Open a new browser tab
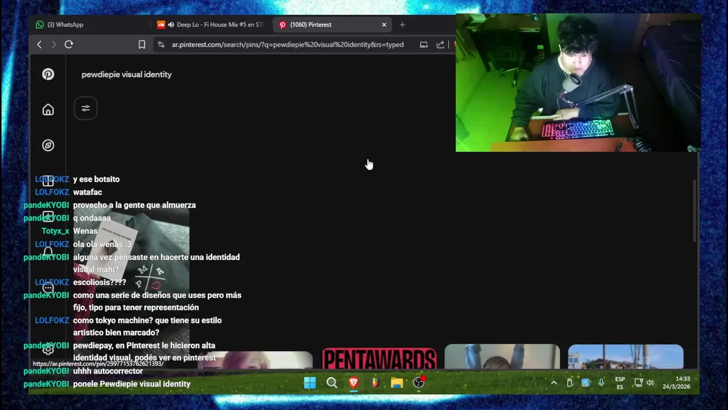The image size is (728, 410). pos(402,24)
